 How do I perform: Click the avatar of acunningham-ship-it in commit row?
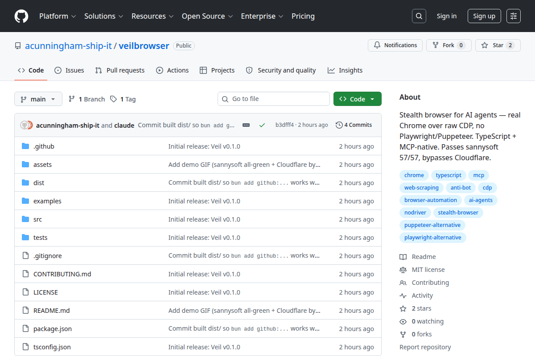click(x=24, y=125)
